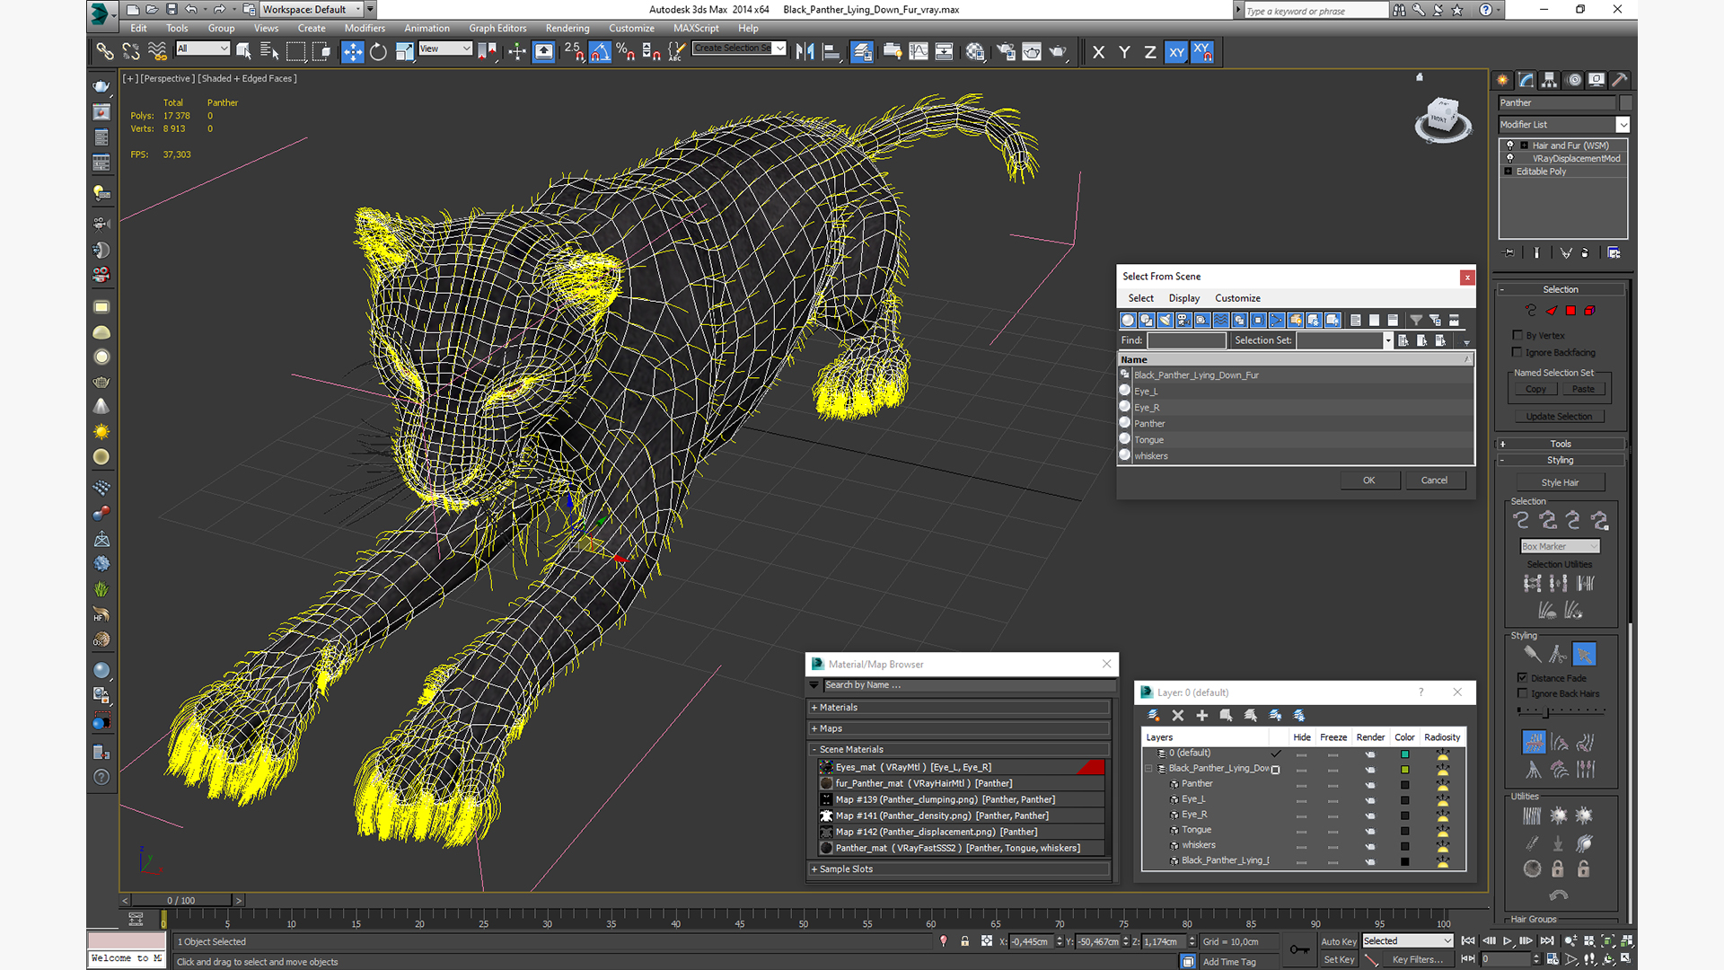Expand Sample Slots in Material Browser

point(959,869)
